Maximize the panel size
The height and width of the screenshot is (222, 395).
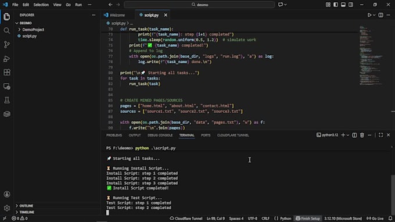[x=380, y=135]
